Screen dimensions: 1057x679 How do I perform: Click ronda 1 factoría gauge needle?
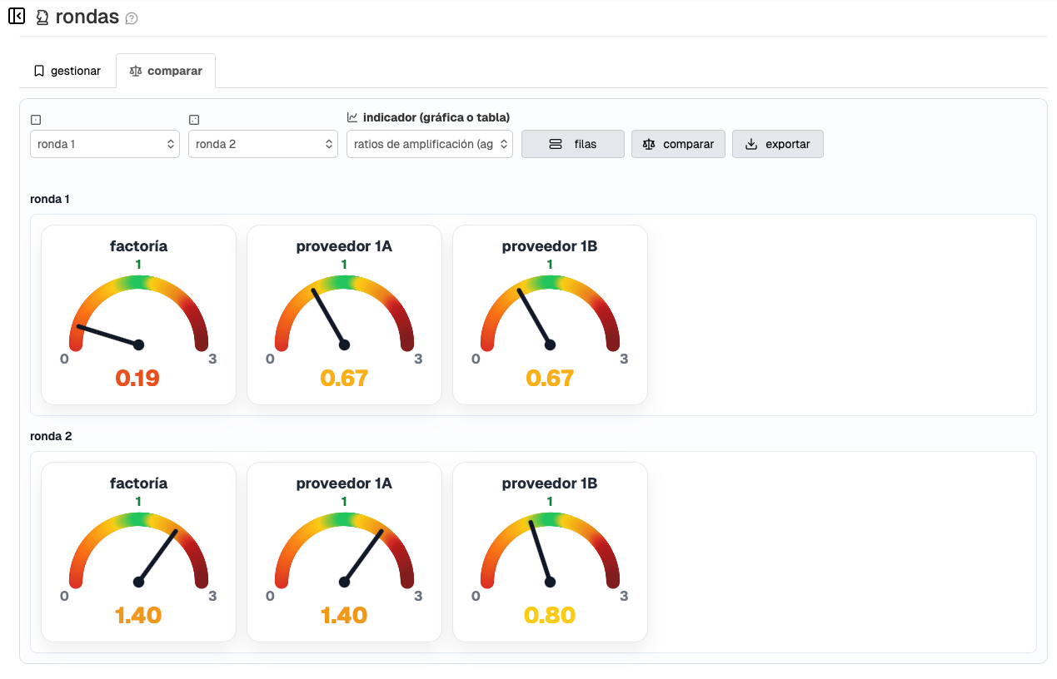pyautogui.click(x=108, y=335)
